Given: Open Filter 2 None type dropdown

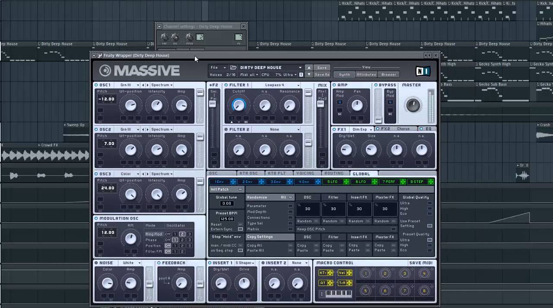Looking at the screenshot, I should coord(276,129).
